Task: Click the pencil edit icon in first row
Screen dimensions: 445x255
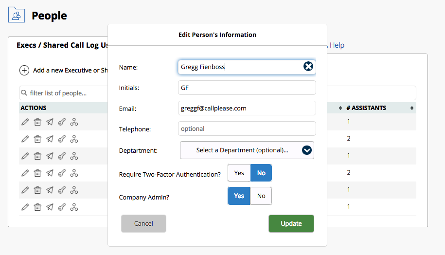Action: 25,122
